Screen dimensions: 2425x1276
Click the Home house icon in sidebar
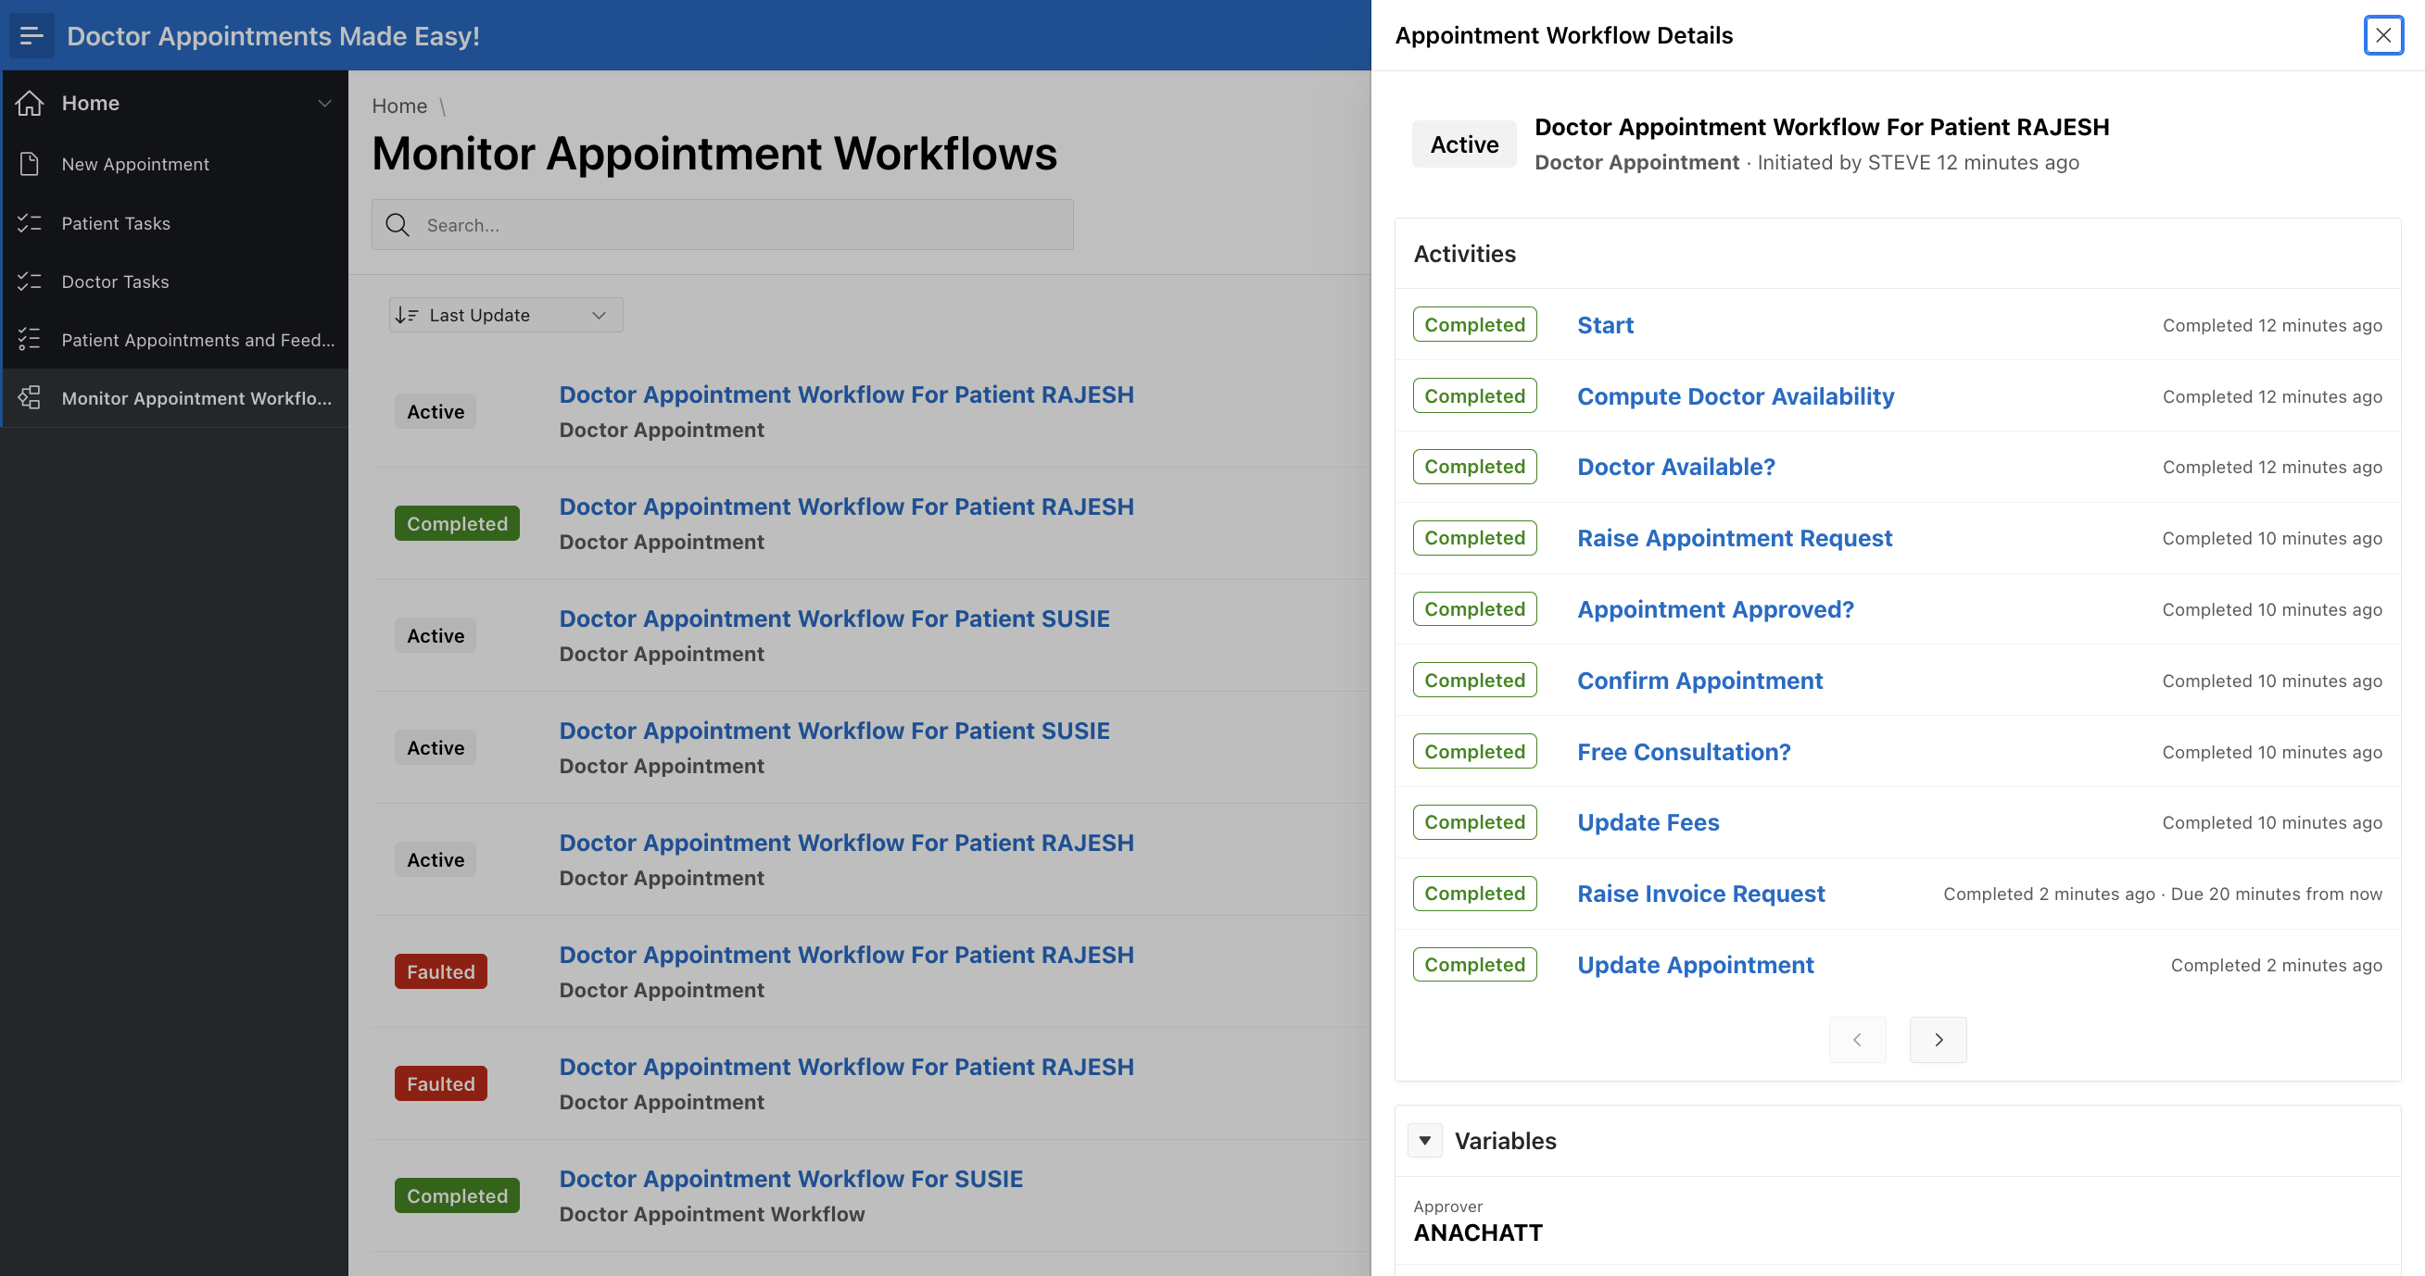point(31,104)
